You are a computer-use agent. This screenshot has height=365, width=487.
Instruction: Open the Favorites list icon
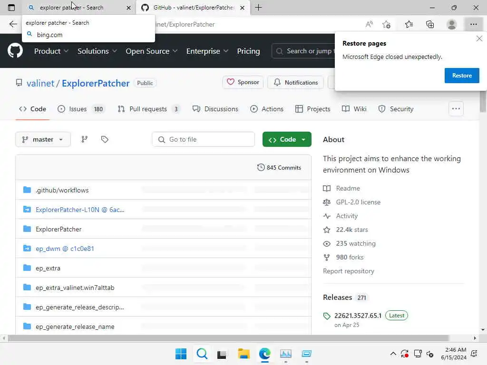409,24
